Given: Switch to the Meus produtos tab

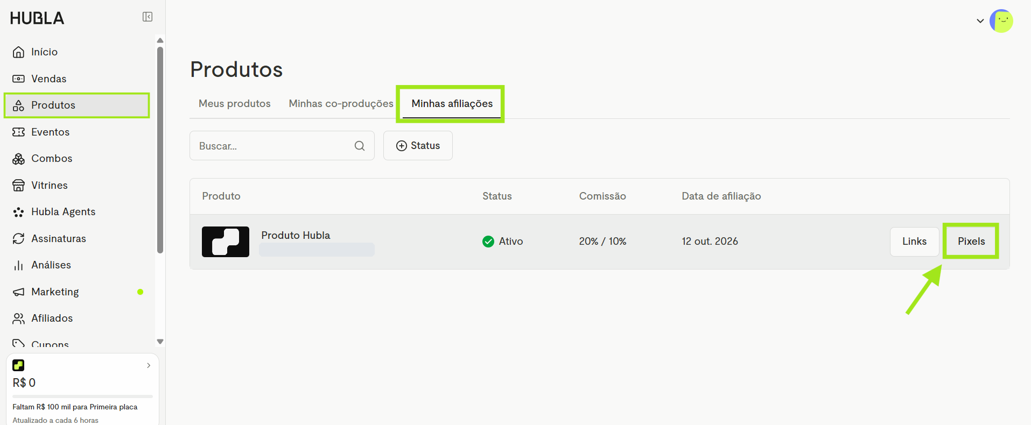Looking at the screenshot, I should pyautogui.click(x=235, y=103).
